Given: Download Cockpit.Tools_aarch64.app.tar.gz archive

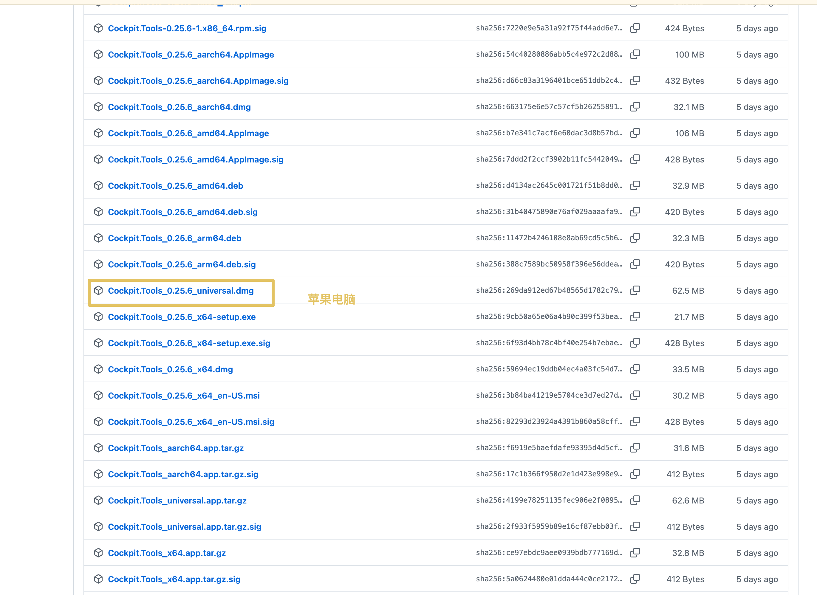Looking at the screenshot, I should pos(176,448).
